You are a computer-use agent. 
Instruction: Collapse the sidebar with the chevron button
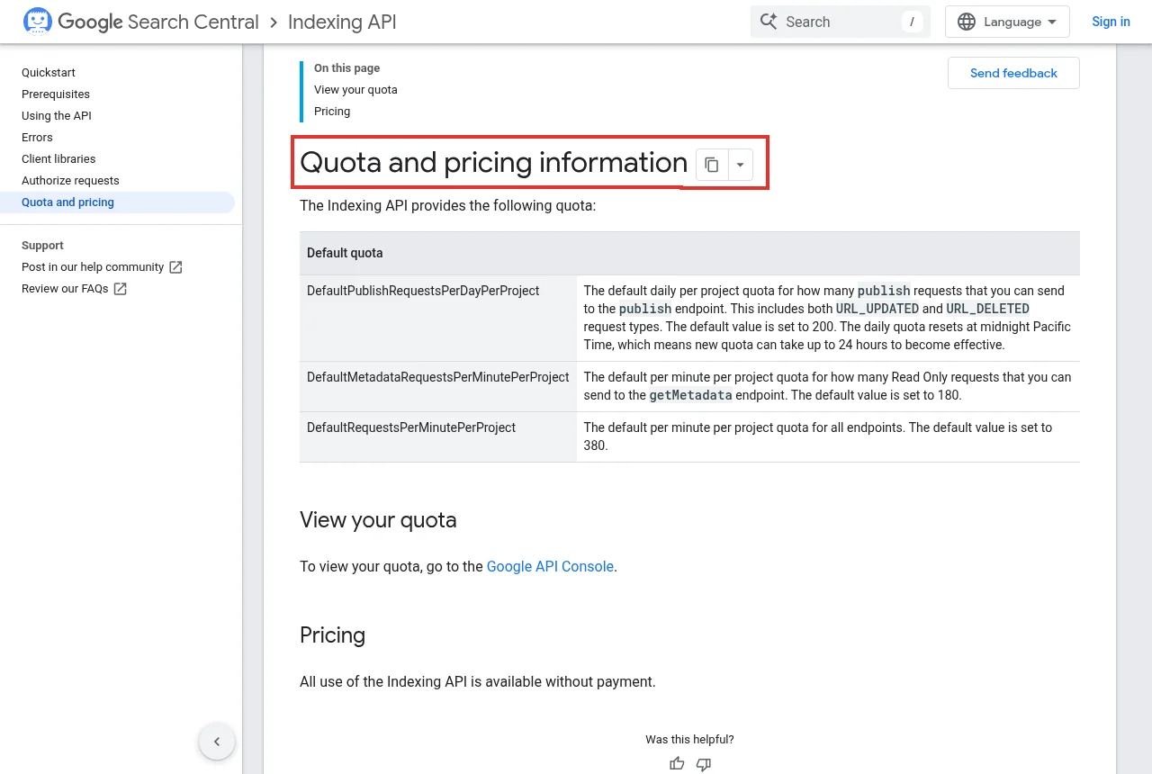pyautogui.click(x=217, y=742)
